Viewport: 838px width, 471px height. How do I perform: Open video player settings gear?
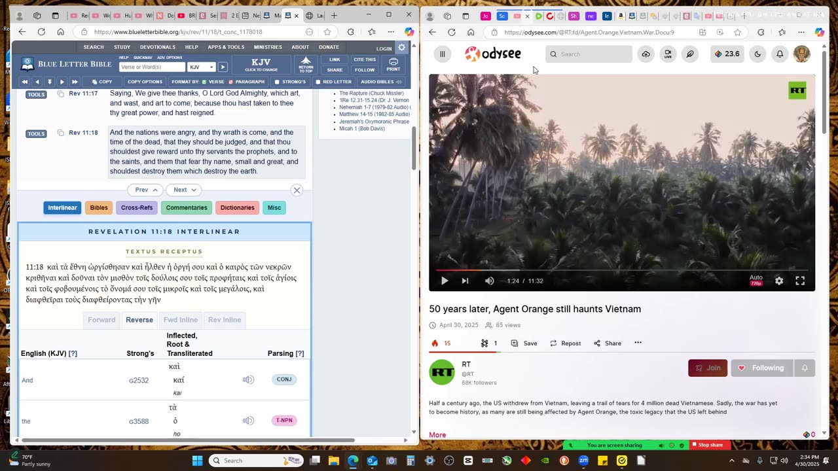[779, 281]
